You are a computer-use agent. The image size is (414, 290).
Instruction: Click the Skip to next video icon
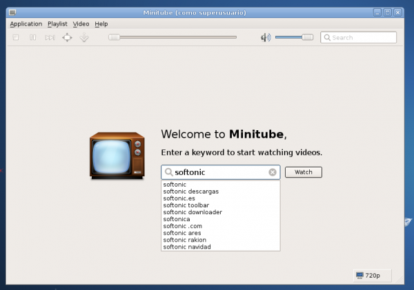[x=50, y=37]
